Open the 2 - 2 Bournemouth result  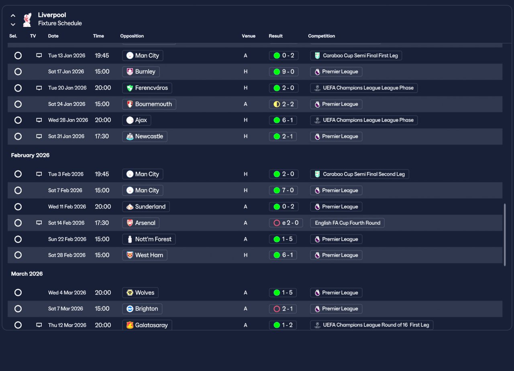[284, 104]
